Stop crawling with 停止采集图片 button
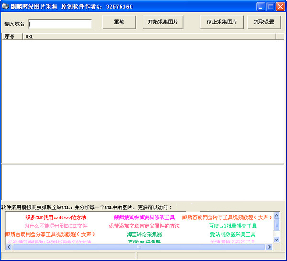 (x=221, y=22)
